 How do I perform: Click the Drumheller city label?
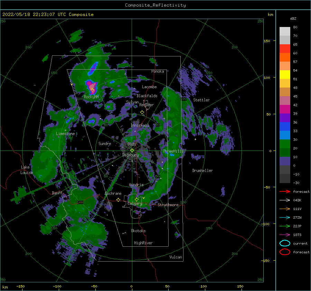(202, 171)
